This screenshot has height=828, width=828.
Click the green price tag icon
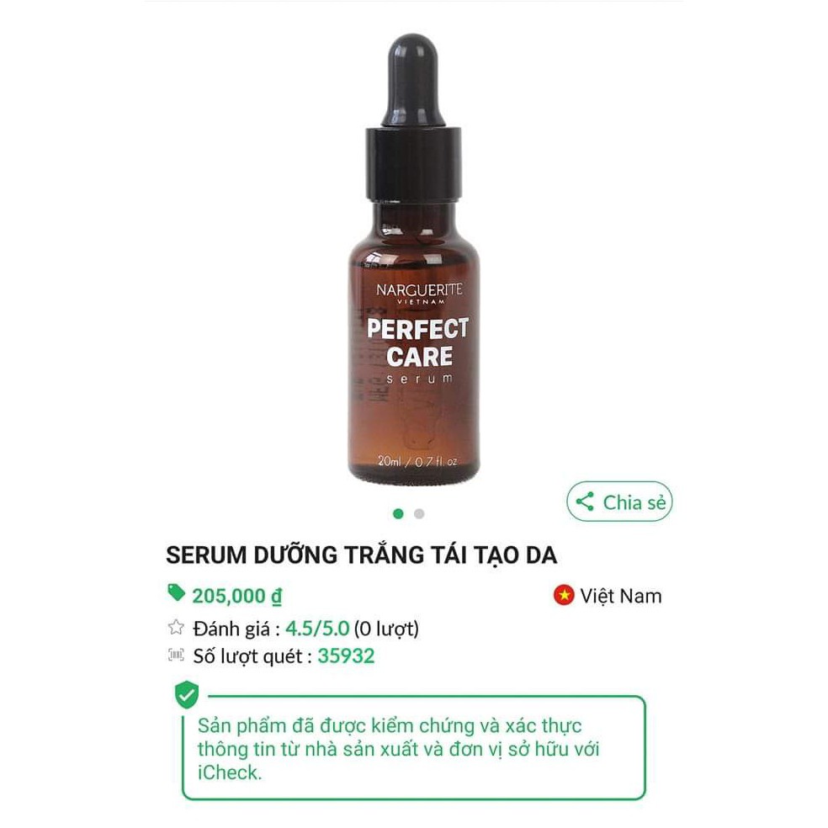(177, 593)
